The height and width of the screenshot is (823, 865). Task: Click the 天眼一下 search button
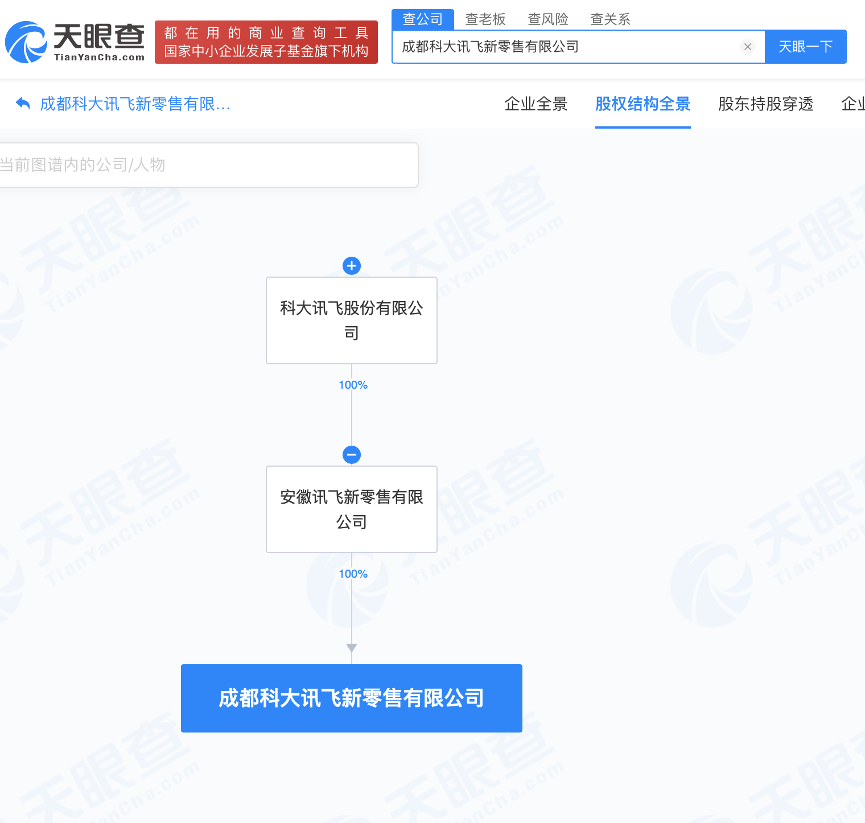click(806, 47)
